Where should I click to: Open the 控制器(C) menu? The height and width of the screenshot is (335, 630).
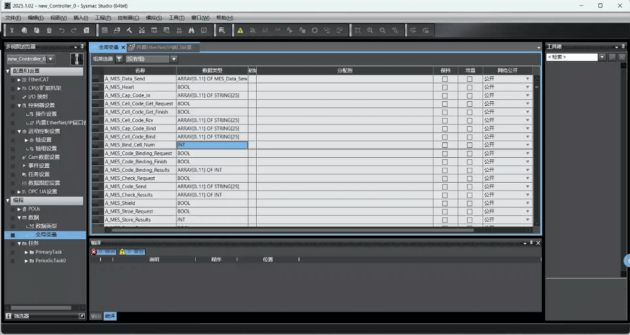click(x=128, y=18)
